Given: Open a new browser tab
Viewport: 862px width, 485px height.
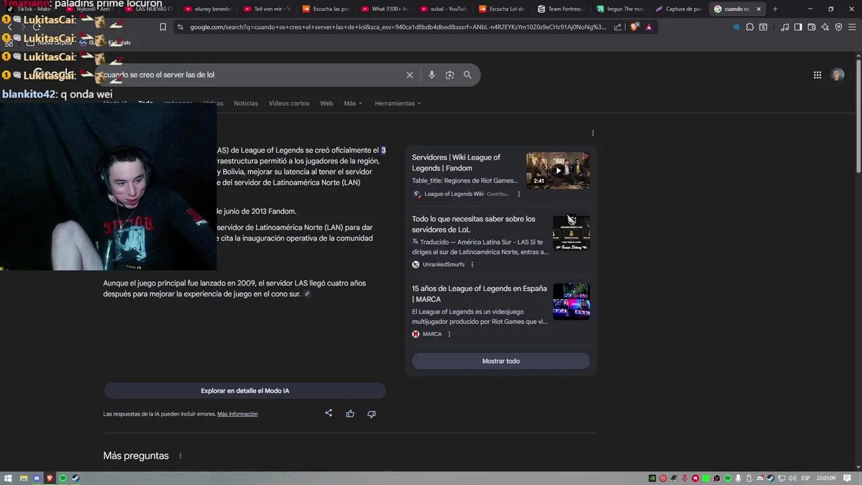Looking at the screenshot, I should click(775, 9).
